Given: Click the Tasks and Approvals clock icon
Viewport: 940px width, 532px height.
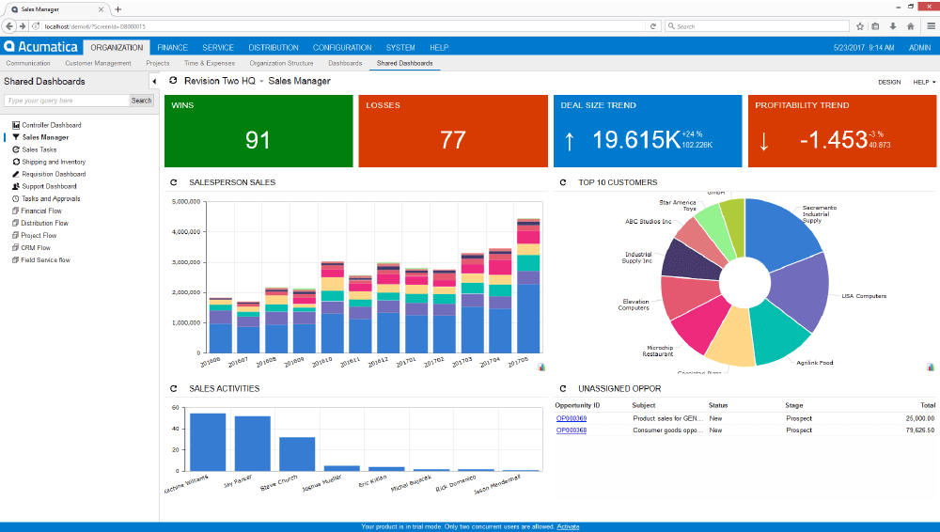Looking at the screenshot, I should coord(16,198).
